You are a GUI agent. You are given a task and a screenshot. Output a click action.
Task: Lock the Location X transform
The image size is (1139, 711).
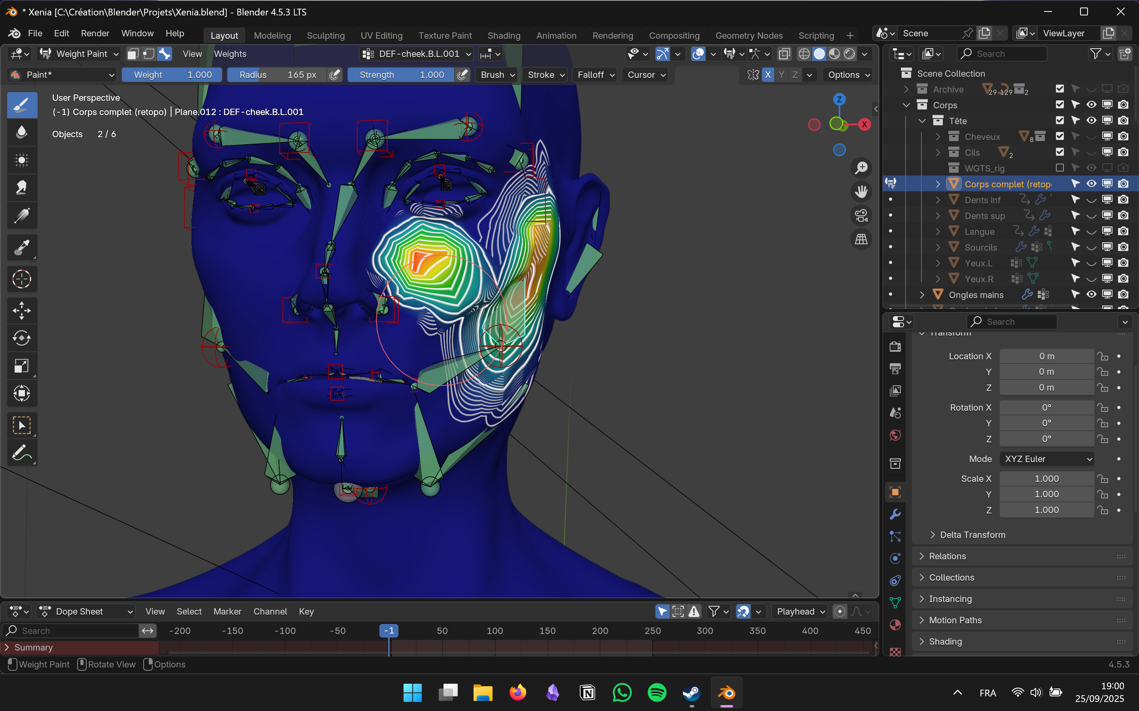[1103, 356]
